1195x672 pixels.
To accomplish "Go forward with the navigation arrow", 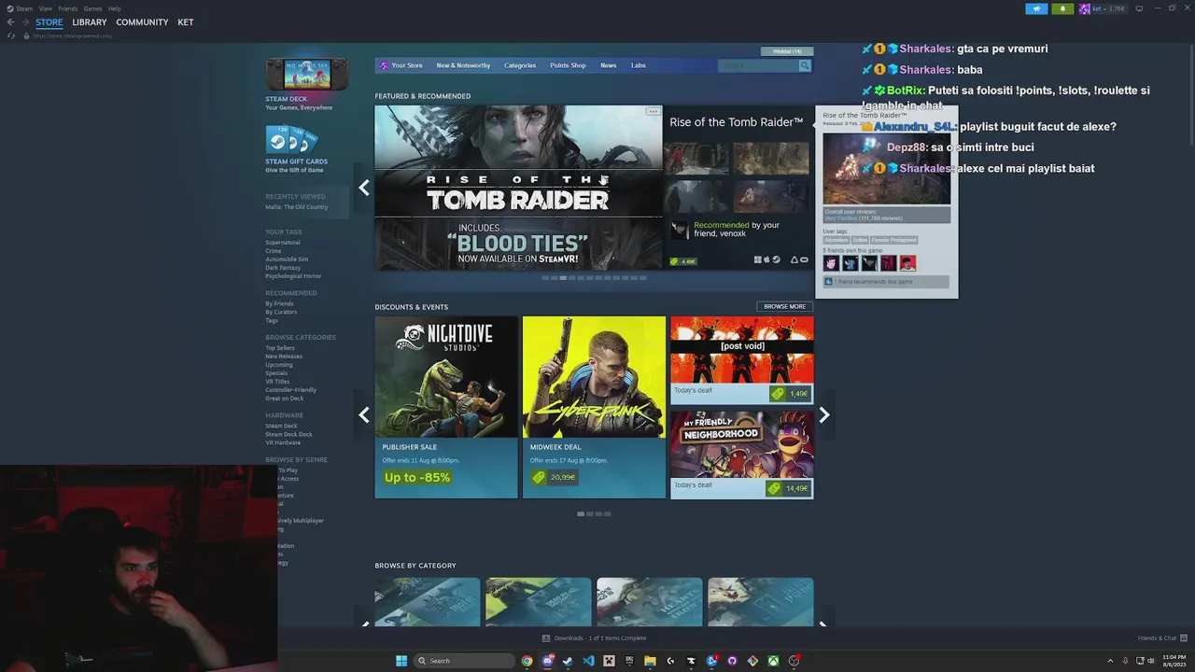I will point(25,22).
